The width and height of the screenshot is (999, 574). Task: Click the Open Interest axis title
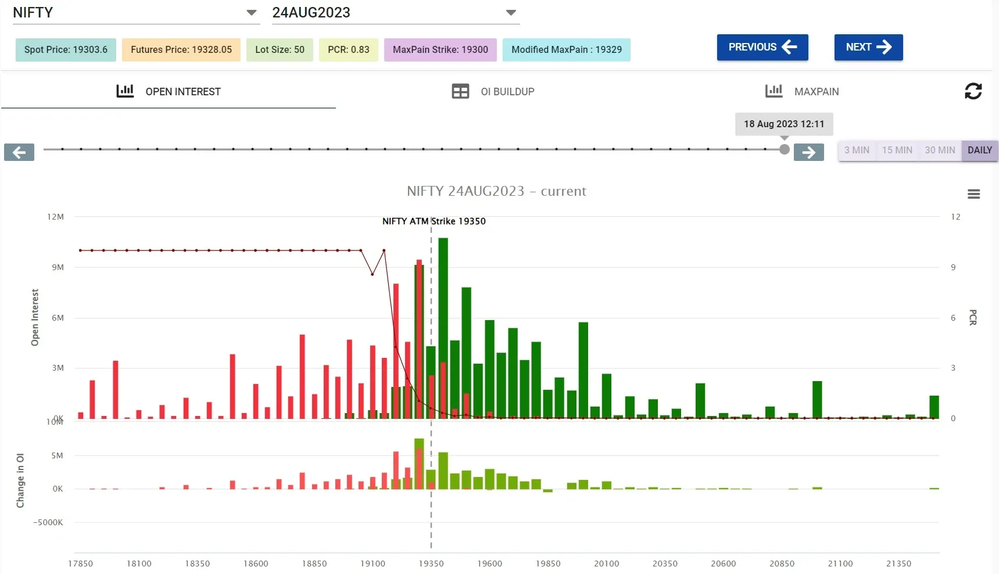coord(35,318)
